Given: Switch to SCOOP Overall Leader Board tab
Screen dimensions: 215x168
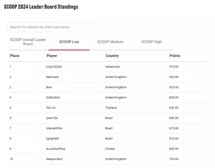Looking at the screenshot, I should (28, 42).
